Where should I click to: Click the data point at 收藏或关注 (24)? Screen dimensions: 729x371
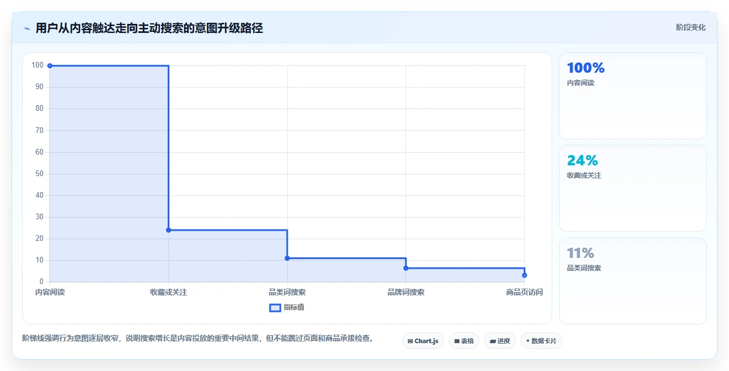(168, 230)
